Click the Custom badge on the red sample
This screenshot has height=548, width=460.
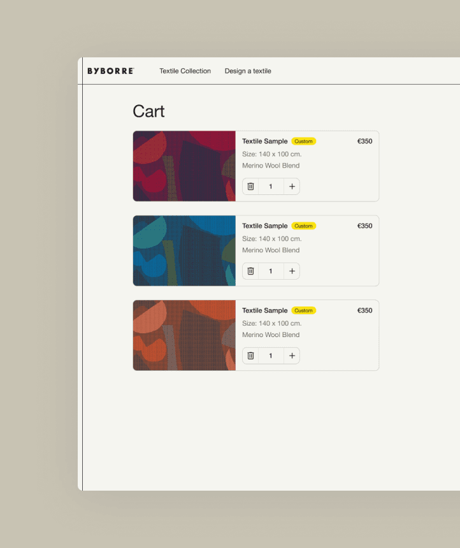coord(303,141)
